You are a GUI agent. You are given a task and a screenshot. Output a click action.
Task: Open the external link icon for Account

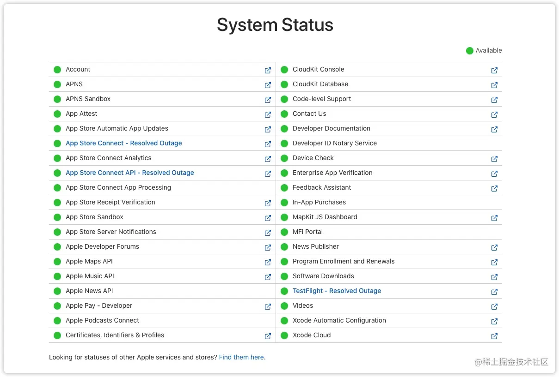(x=268, y=70)
